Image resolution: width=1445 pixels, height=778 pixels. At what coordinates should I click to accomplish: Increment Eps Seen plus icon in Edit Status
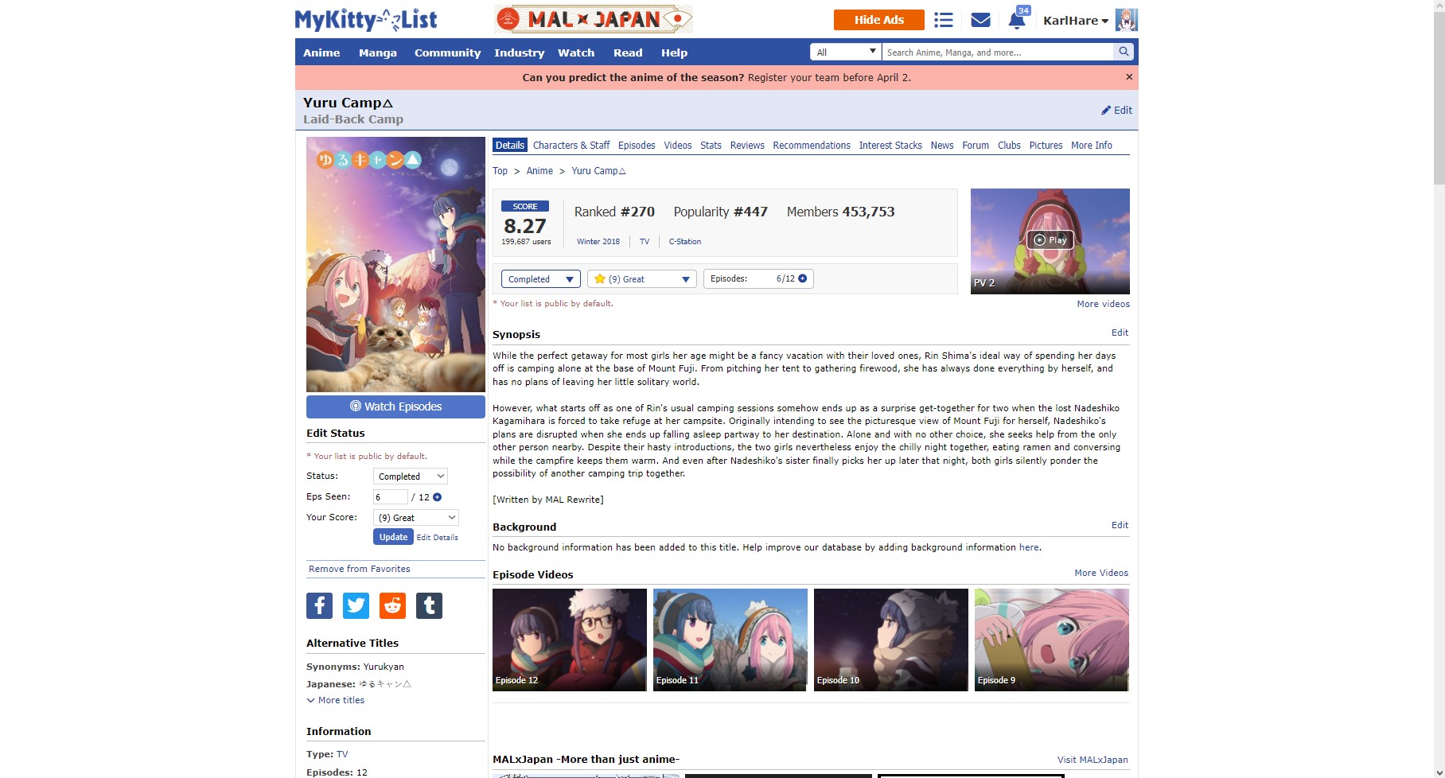437,497
